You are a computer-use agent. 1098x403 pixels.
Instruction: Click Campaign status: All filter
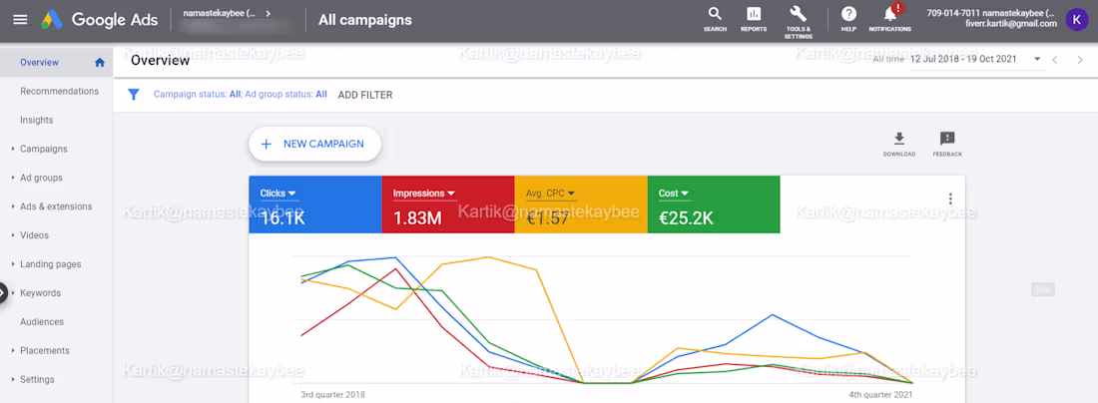[x=197, y=95]
